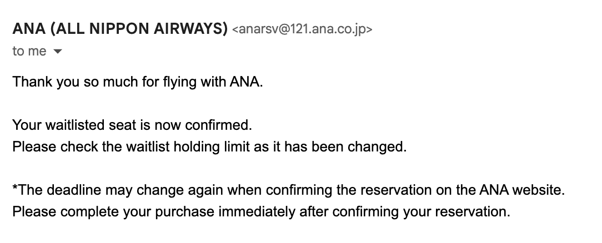This screenshot has height=243, width=602.
Task: Click the word "NIPPON" in the sender name
Action: [x=116, y=29]
